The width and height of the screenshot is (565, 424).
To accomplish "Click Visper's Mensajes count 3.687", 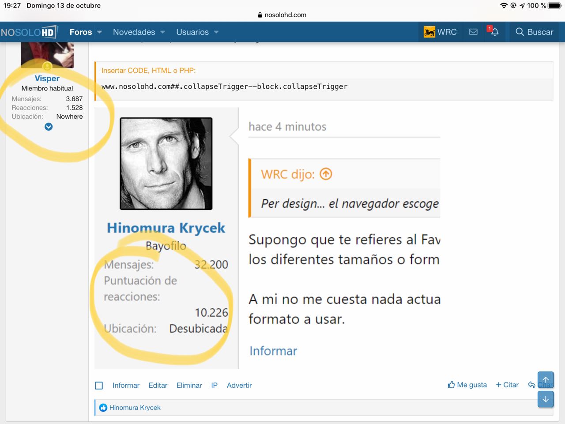I will 74,99.
